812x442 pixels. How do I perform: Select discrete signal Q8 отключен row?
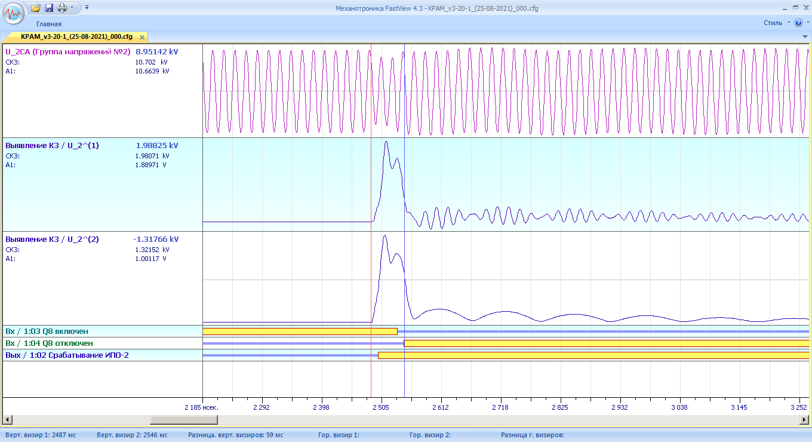pyautogui.click(x=49, y=343)
